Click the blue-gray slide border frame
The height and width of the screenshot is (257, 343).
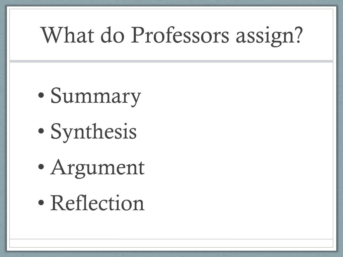click(3, 128)
